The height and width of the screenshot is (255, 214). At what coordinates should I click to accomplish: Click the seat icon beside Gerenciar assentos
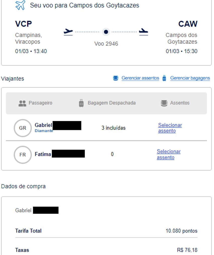[116, 78]
